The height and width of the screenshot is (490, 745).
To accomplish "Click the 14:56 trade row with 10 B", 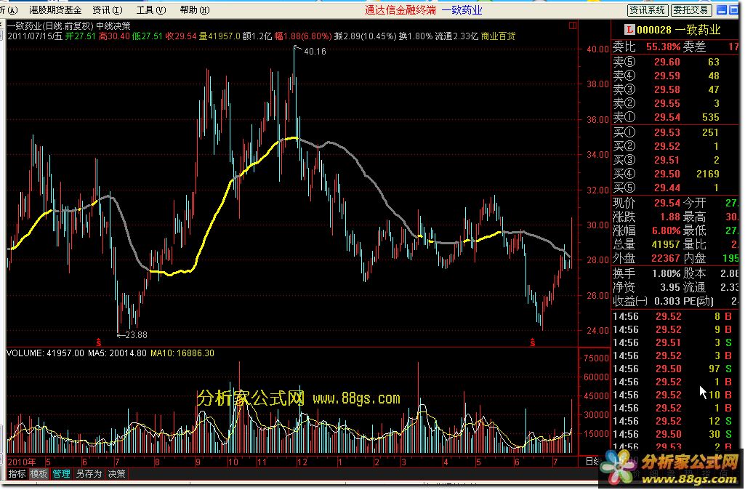I will point(673,395).
